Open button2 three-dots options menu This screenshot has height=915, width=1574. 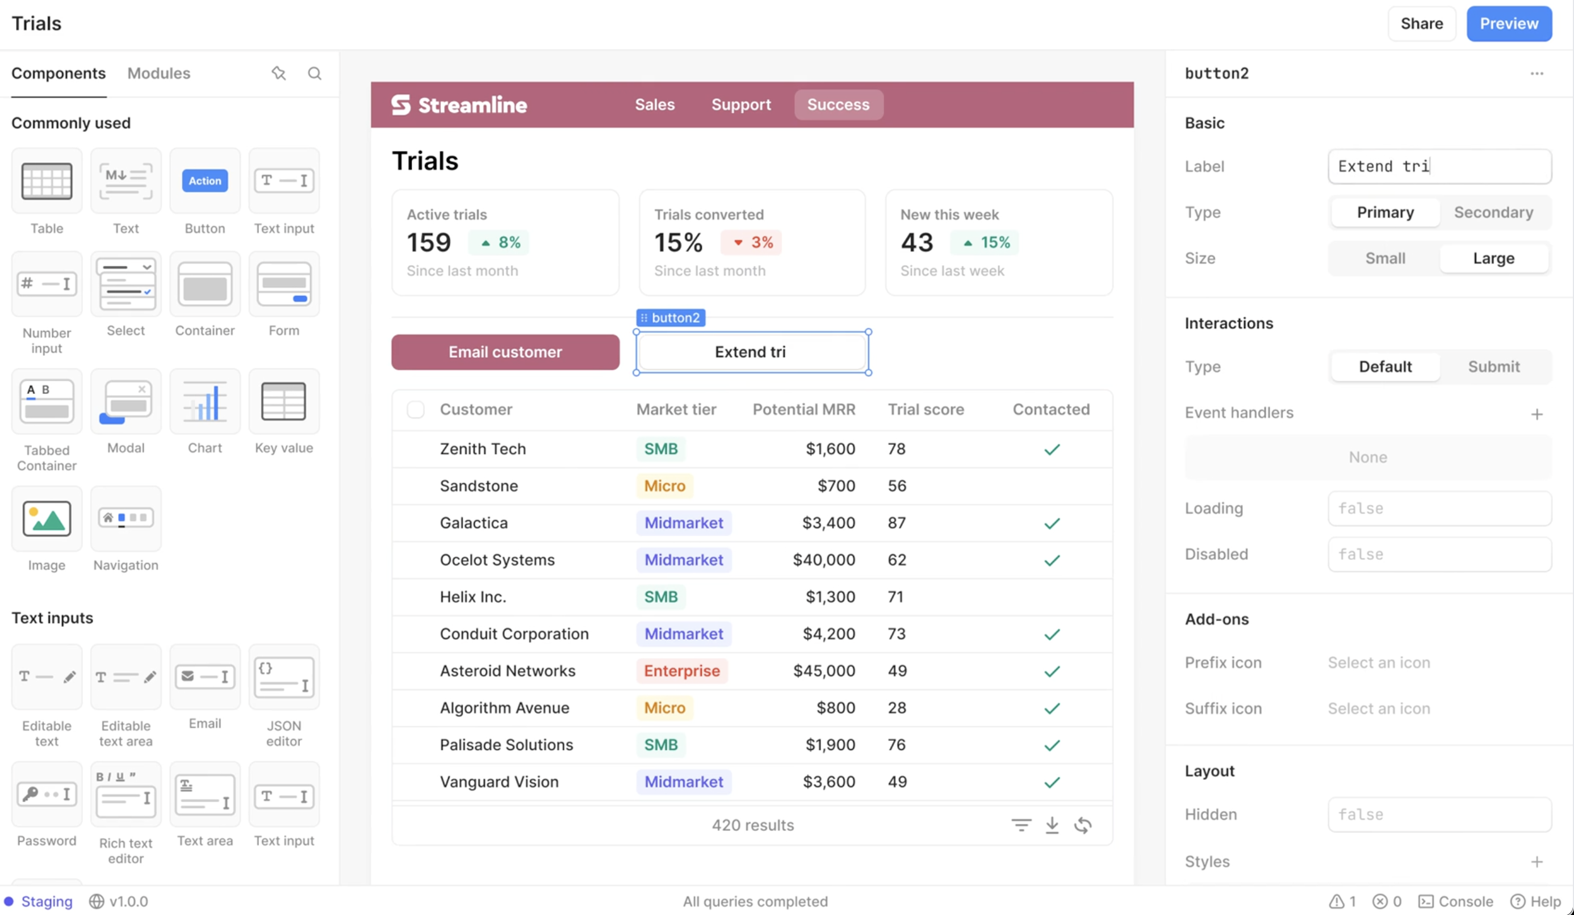(1537, 73)
